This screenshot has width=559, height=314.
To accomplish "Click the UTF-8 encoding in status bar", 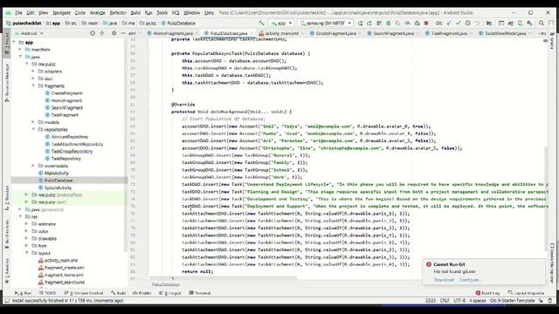I will click(x=459, y=301).
